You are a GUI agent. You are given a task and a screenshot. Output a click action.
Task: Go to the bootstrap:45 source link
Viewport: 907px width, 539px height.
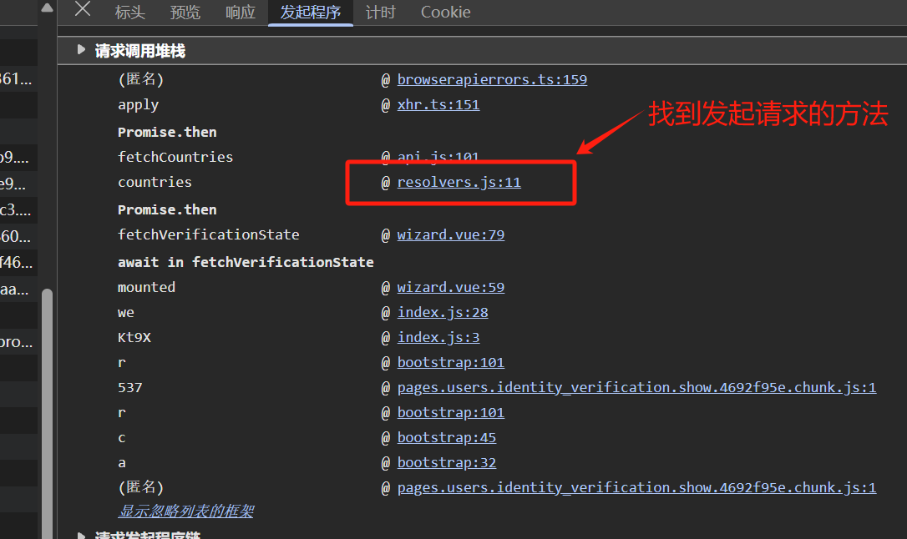click(446, 438)
